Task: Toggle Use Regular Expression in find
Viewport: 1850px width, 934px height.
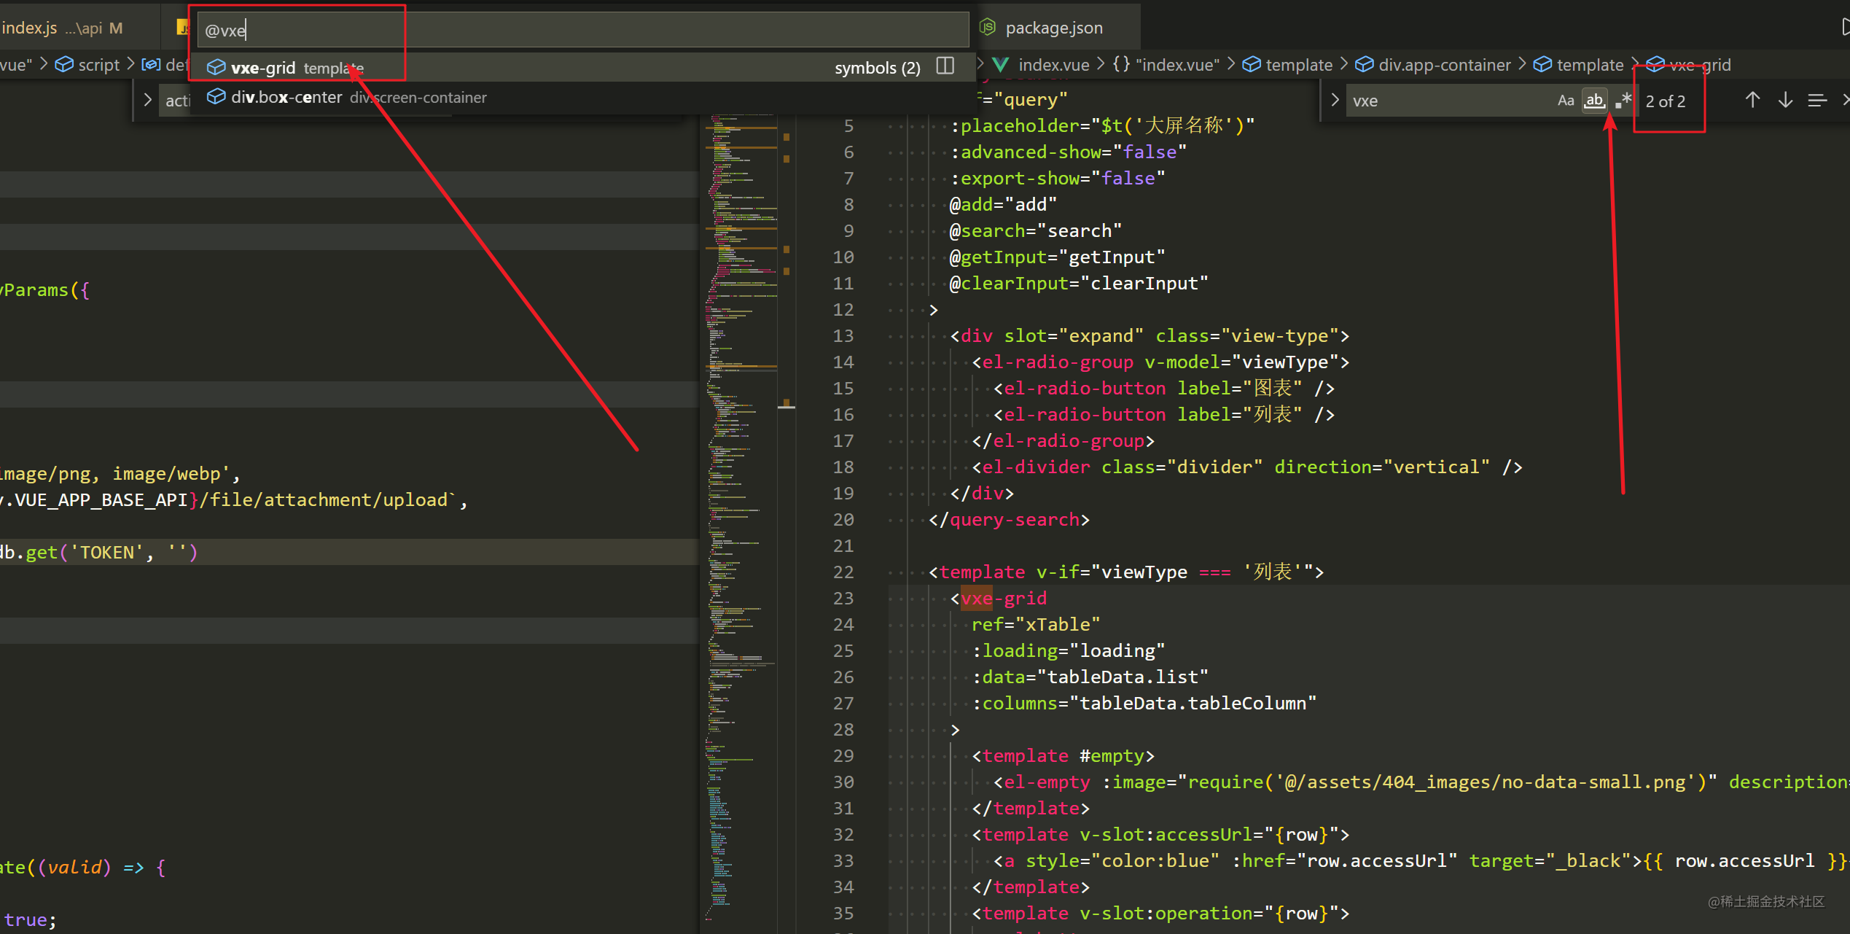Action: coord(1623,101)
